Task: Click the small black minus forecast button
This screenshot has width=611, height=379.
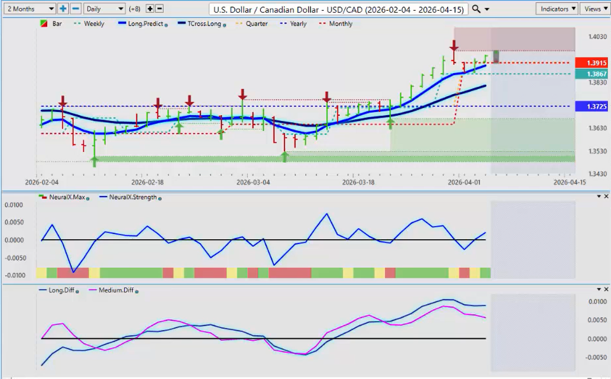Action: coord(159,9)
